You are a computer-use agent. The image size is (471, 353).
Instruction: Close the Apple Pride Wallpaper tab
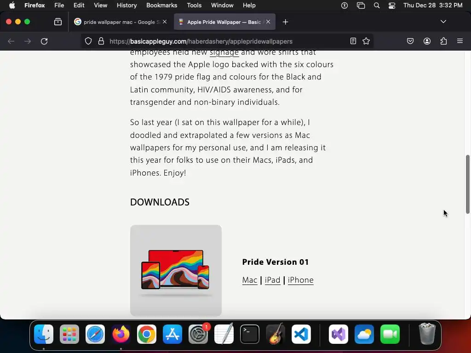268,22
